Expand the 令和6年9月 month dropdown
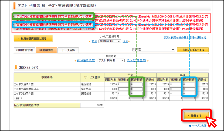 (110, 41)
